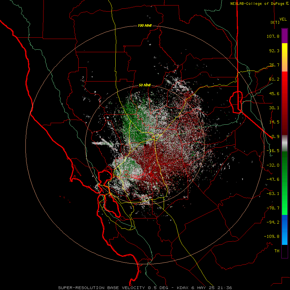Click the -63.1 velocity scale value
Image resolution: width=290 pixels, height=290 pixels.
click(x=273, y=194)
